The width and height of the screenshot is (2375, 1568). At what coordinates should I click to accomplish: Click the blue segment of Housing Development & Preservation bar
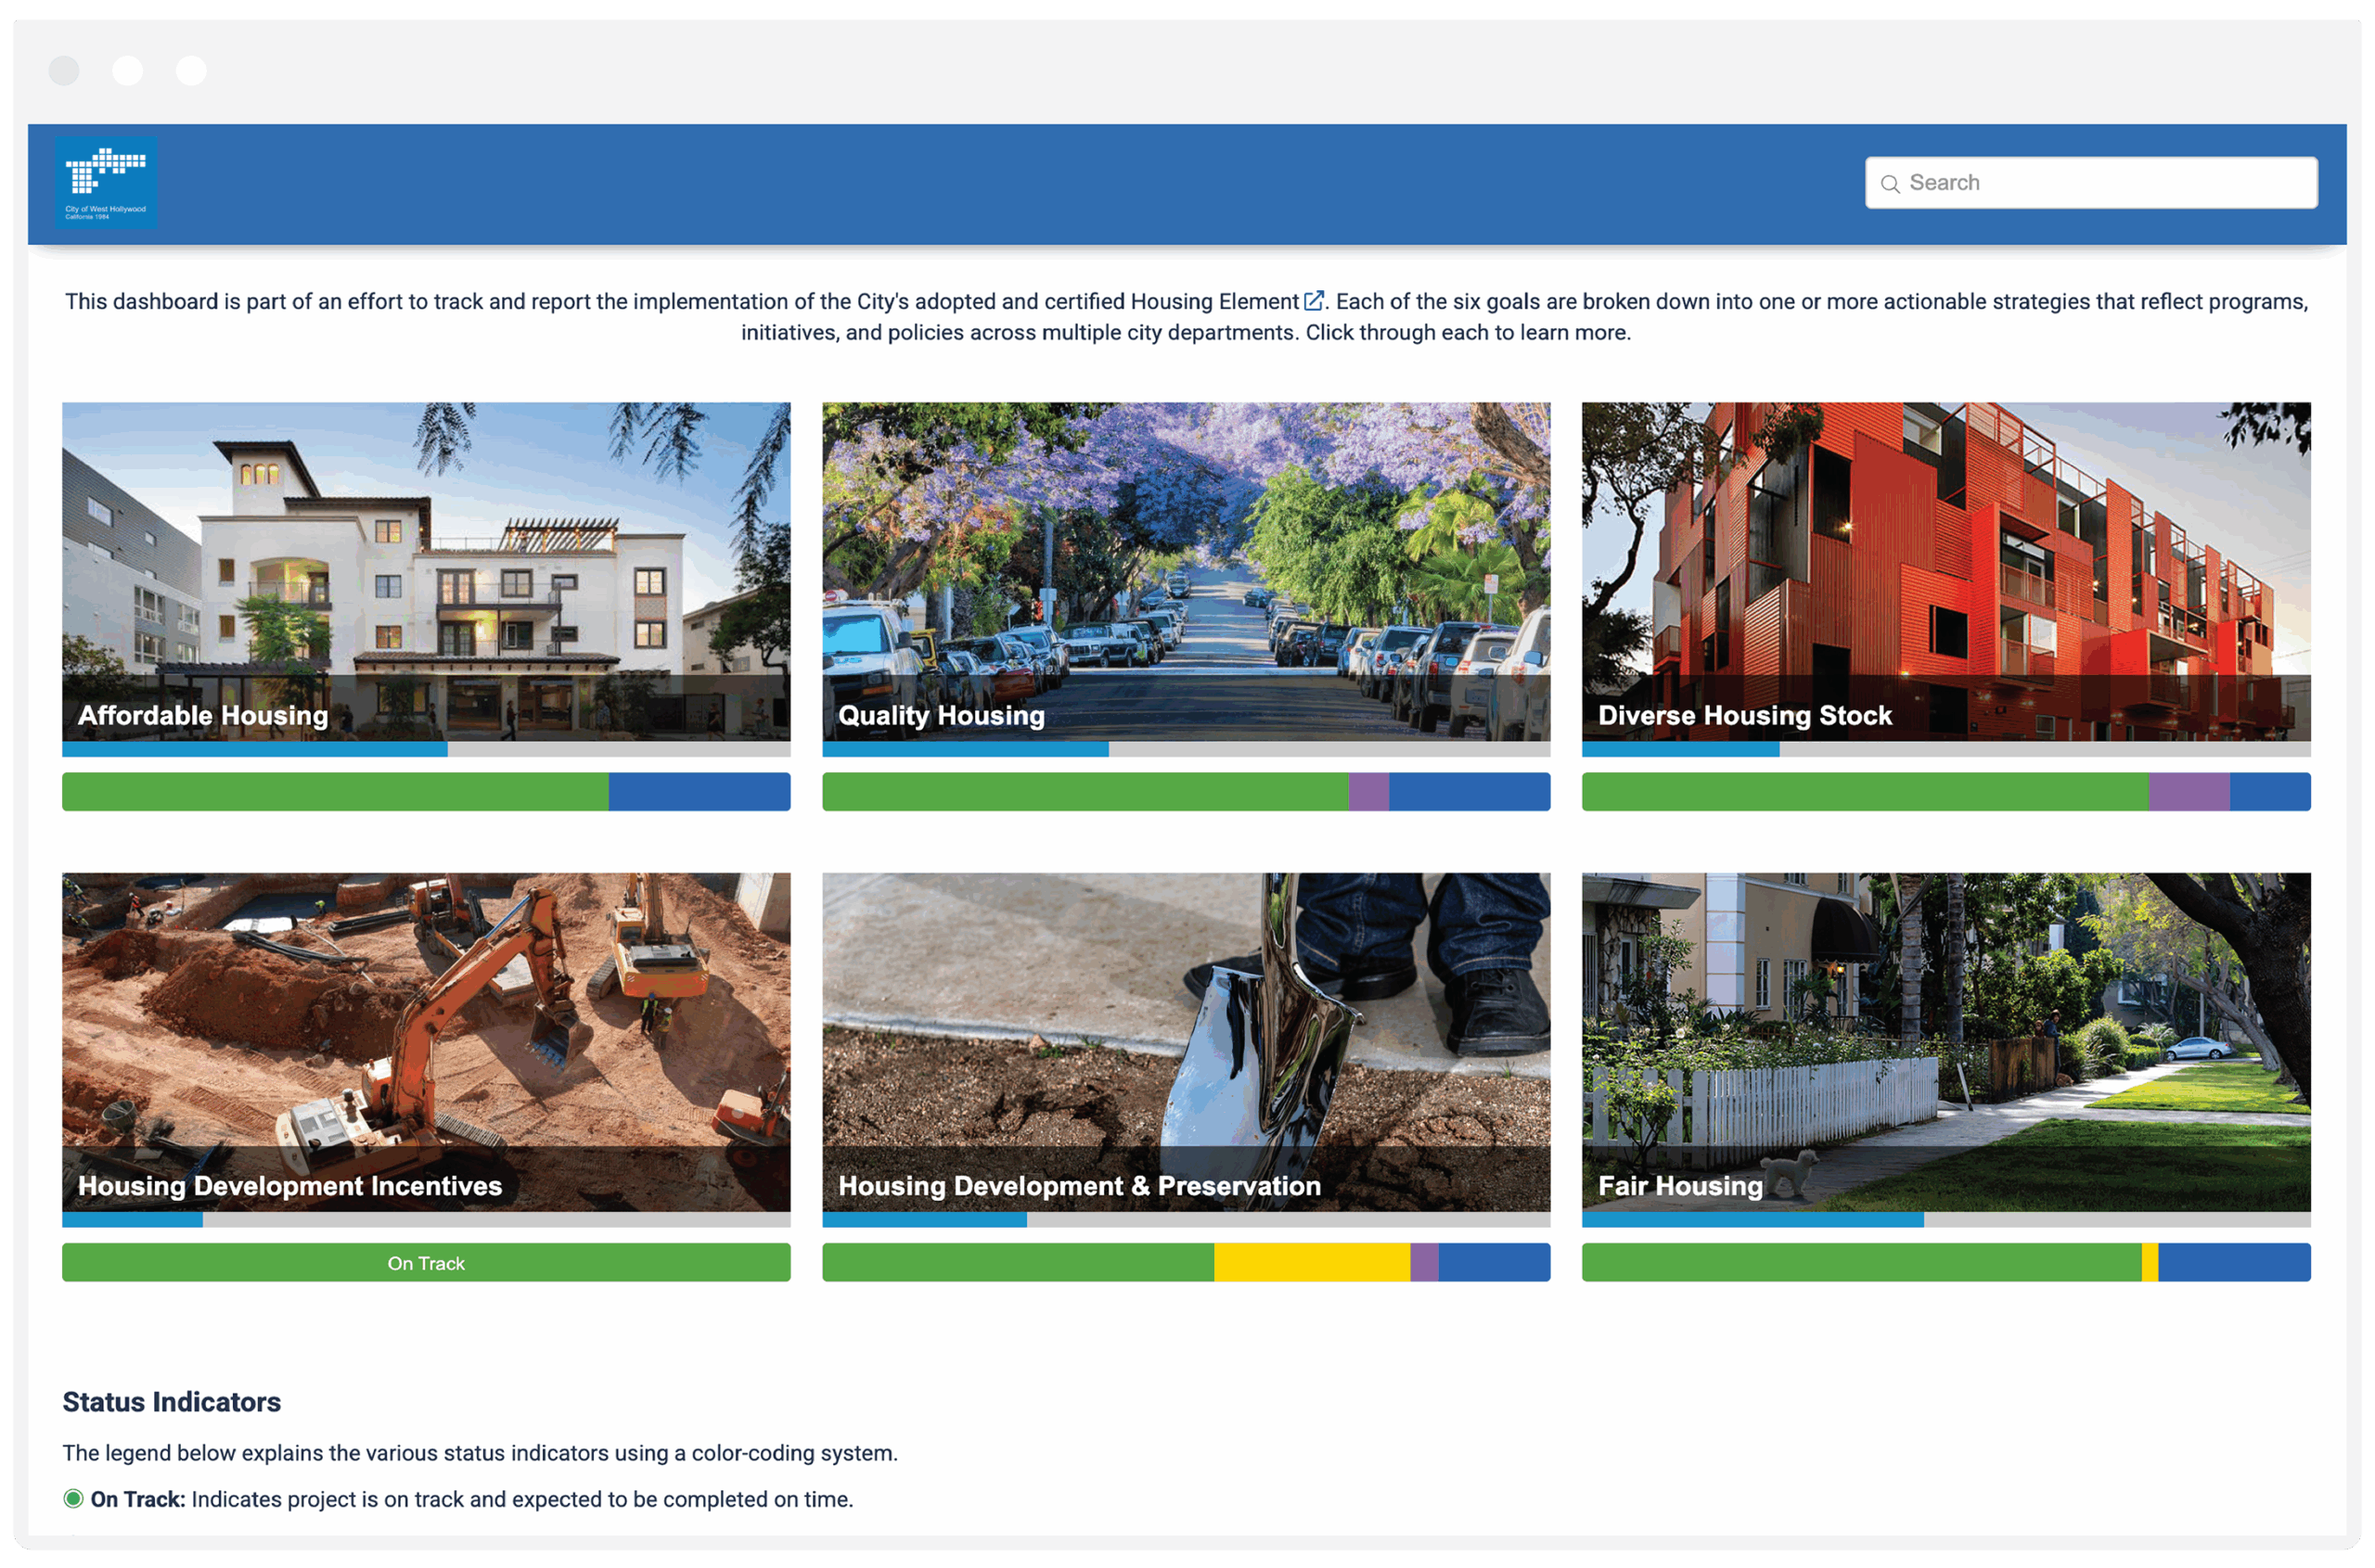click(1495, 1262)
